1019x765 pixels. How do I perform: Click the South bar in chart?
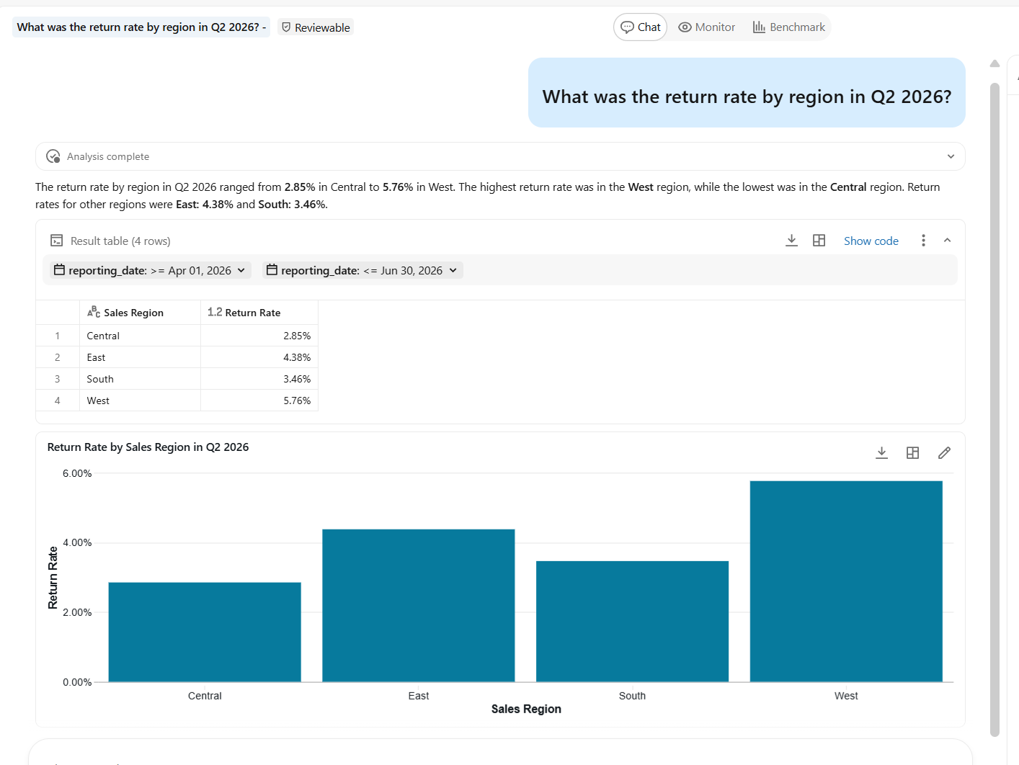pyautogui.click(x=632, y=621)
